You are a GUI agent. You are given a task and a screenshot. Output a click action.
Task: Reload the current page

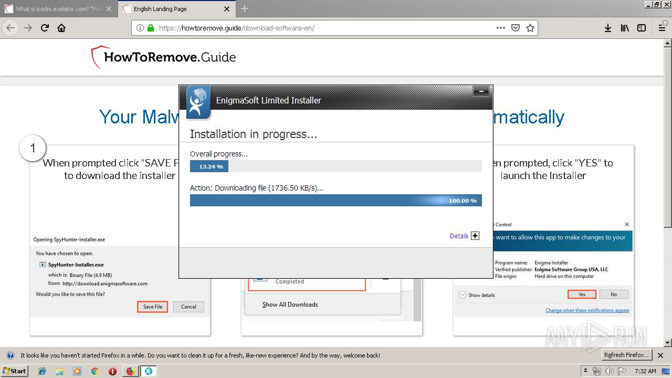(45, 28)
